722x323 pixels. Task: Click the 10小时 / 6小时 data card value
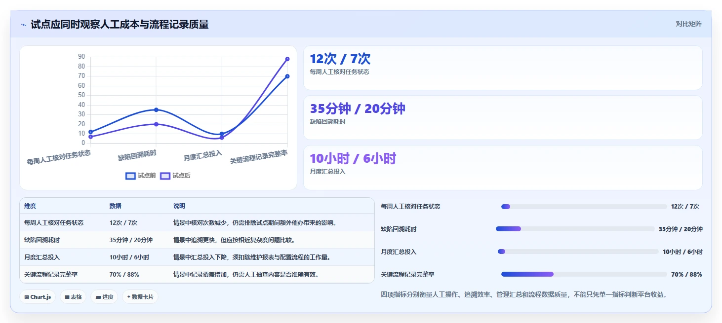click(x=353, y=158)
